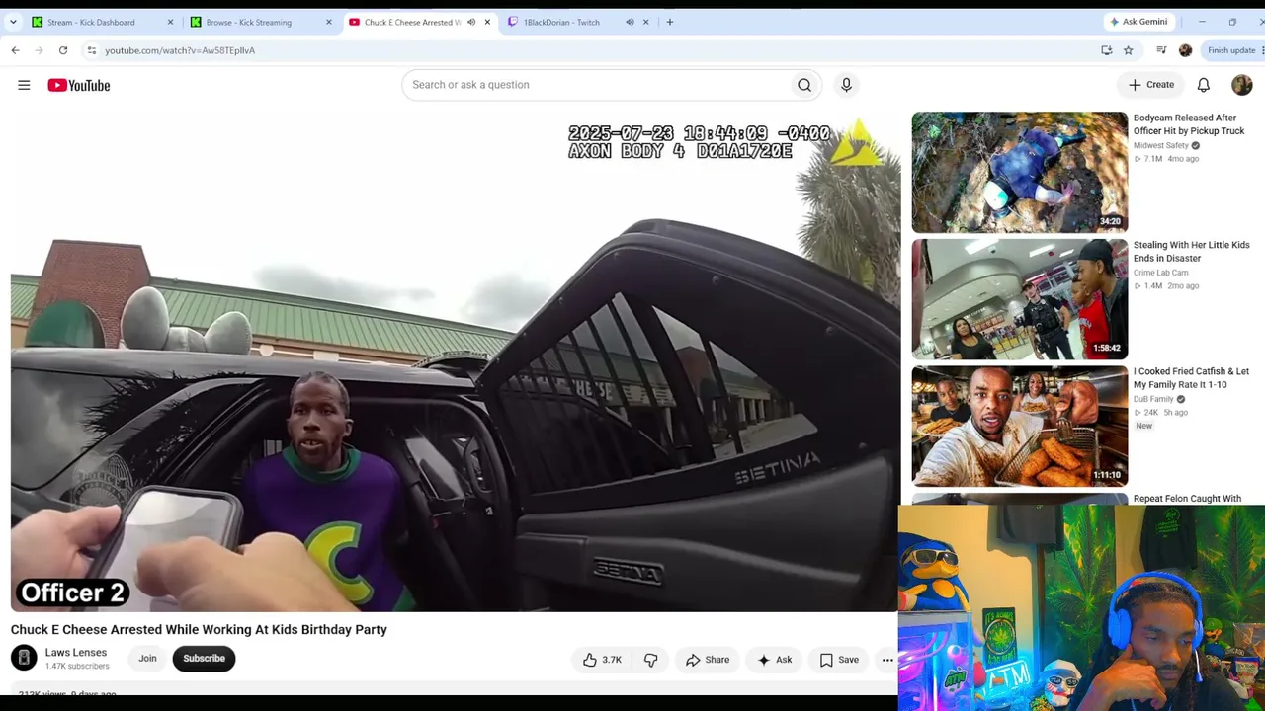This screenshot has height=711, width=1265.
Task: Open the Chrome profile avatar
Action: (x=1185, y=50)
